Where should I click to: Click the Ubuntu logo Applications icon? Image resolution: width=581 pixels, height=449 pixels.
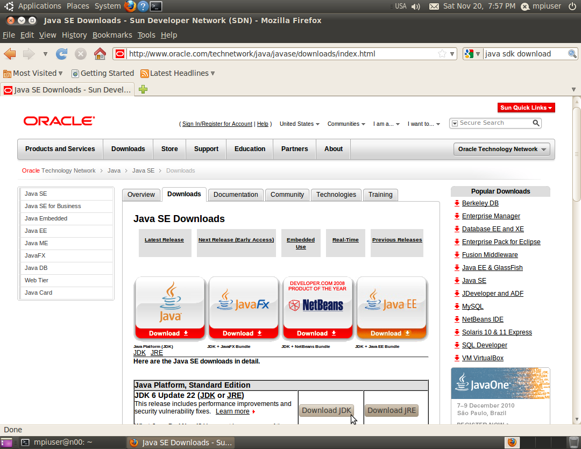click(x=9, y=6)
